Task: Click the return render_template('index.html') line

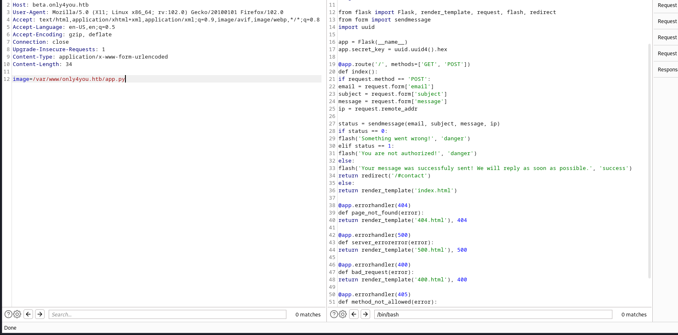Action: pos(398,191)
